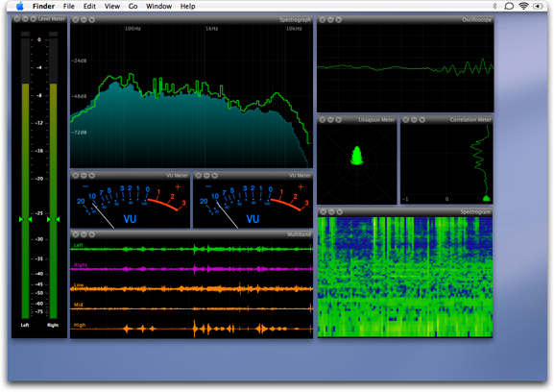
Task: Open the View menu
Action: [112, 6]
